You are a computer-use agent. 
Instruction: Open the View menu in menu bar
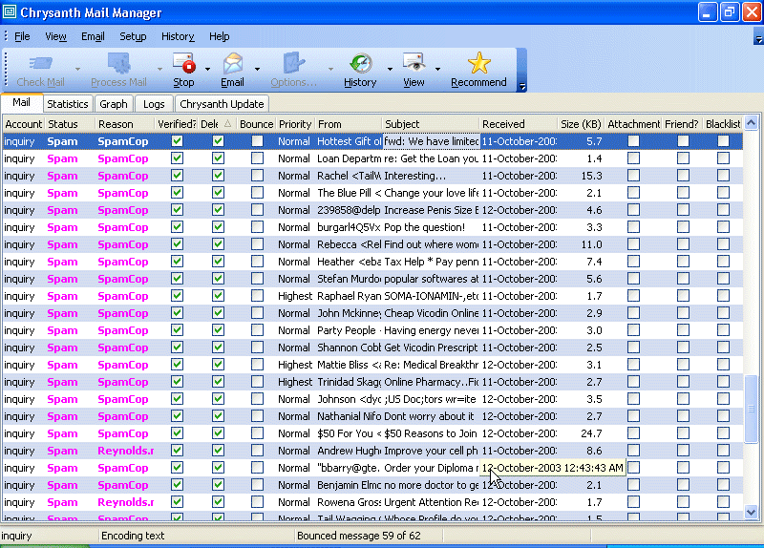click(x=55, y=36)
